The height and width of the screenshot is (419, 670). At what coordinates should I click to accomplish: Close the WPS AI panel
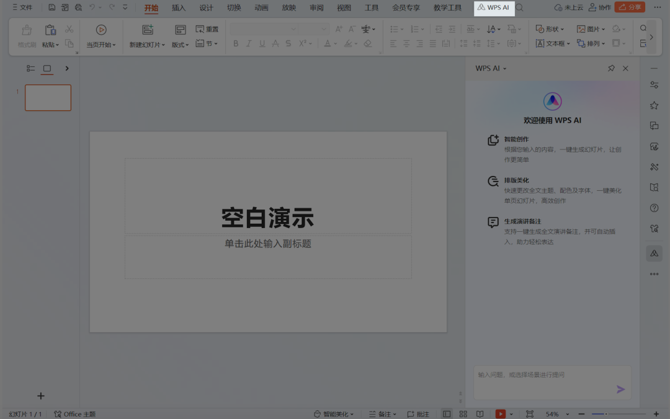(x=625, y=68)
